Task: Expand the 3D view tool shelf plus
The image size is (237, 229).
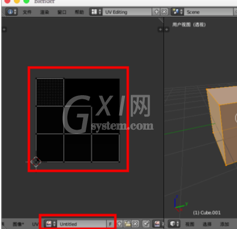Action: pos(167,30)
